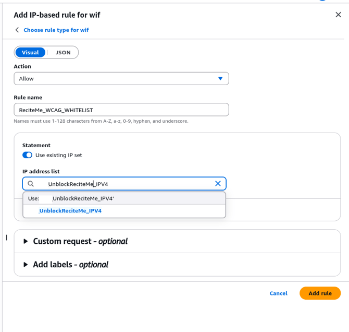The height and width of the screenshot is (332, 349).
Task: Expand the Custom request optional section
Action: (80, 241)
